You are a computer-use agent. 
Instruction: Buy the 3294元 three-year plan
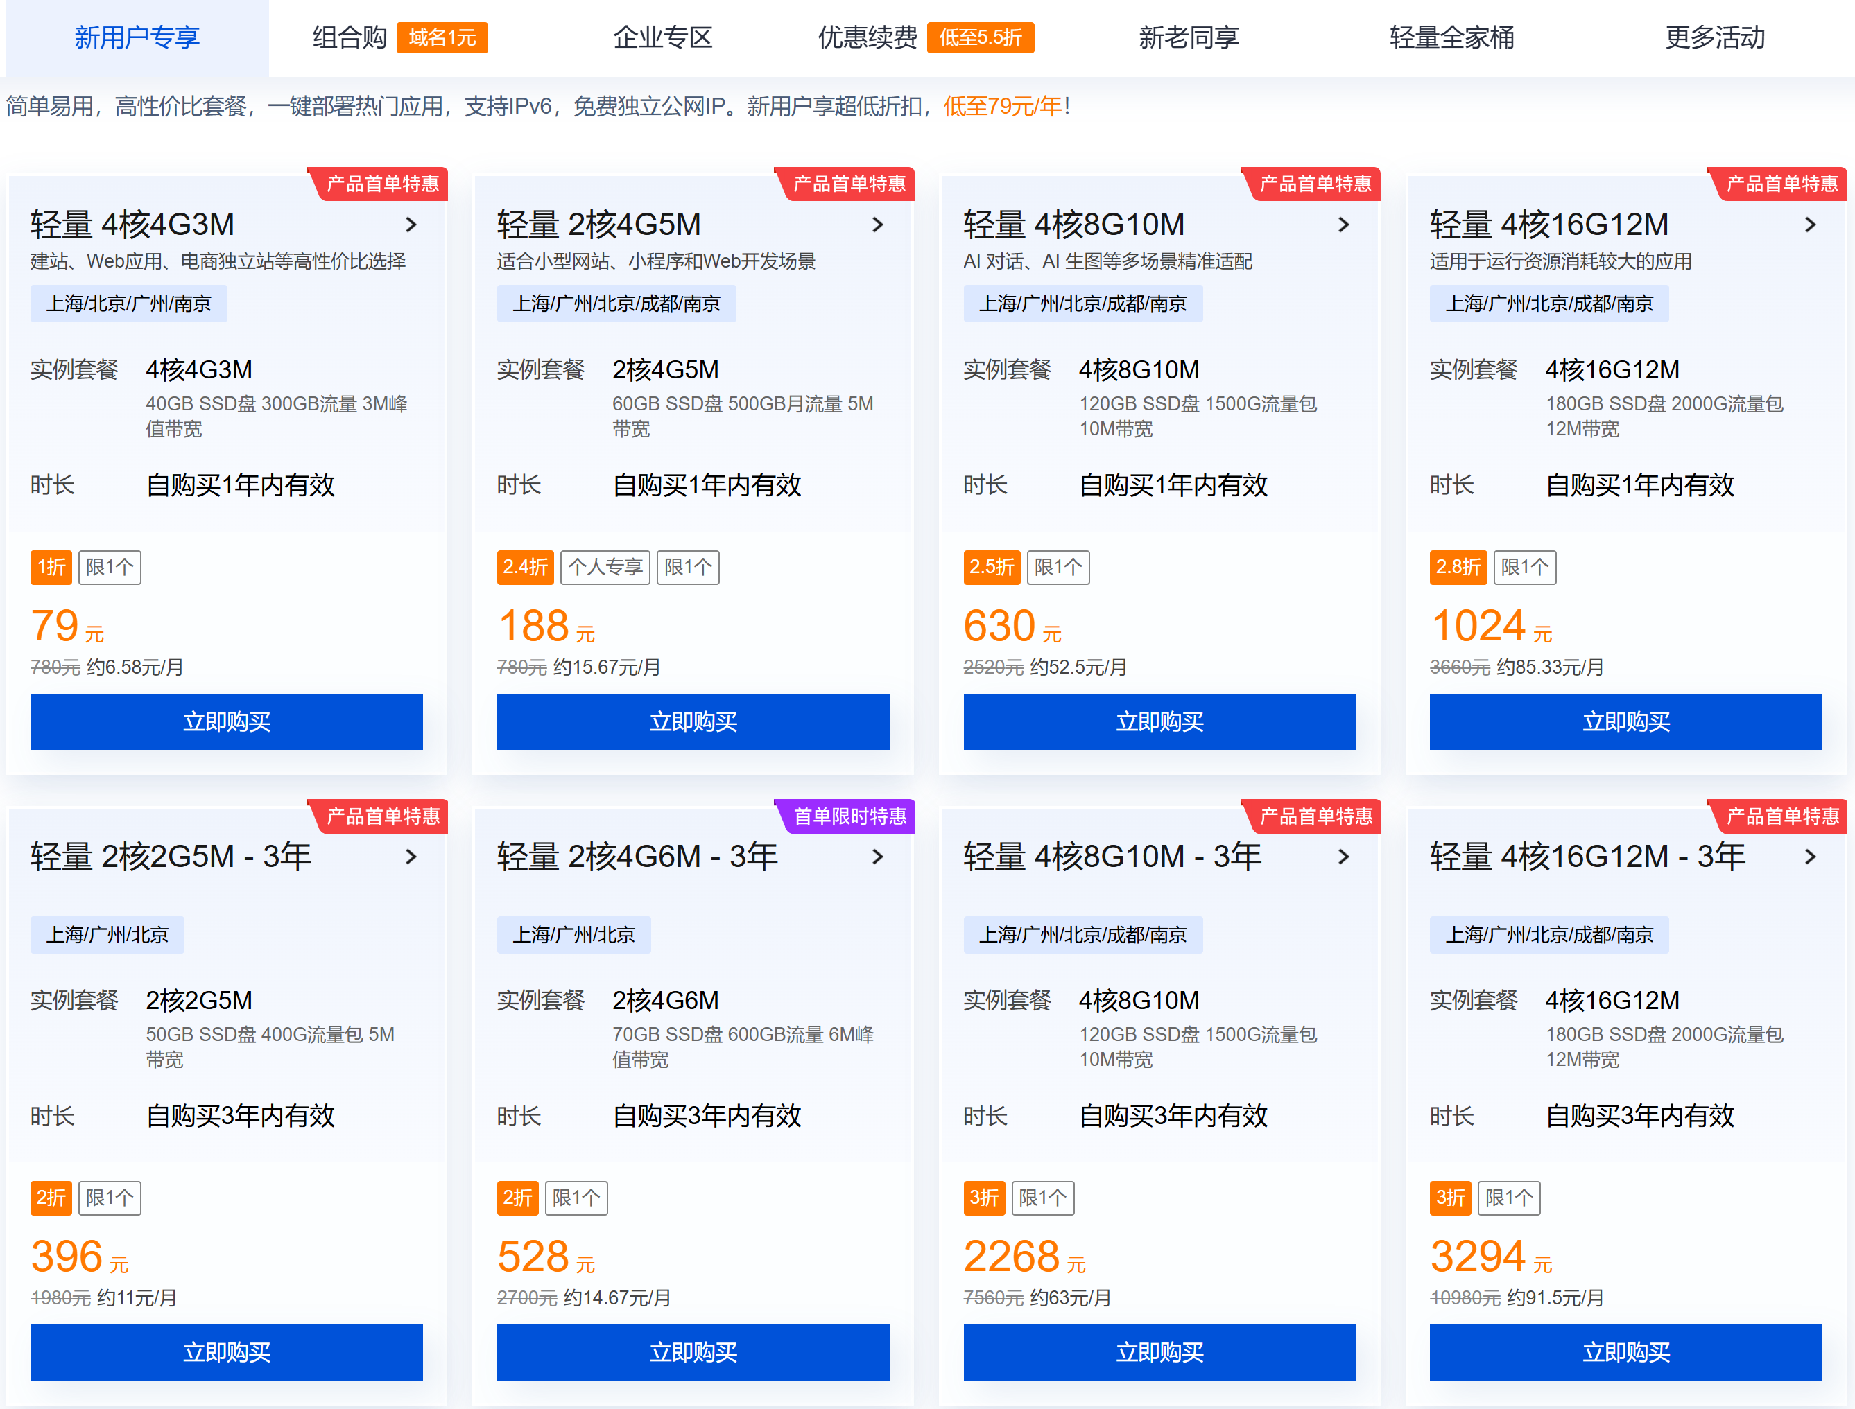pos(1626,1353)
